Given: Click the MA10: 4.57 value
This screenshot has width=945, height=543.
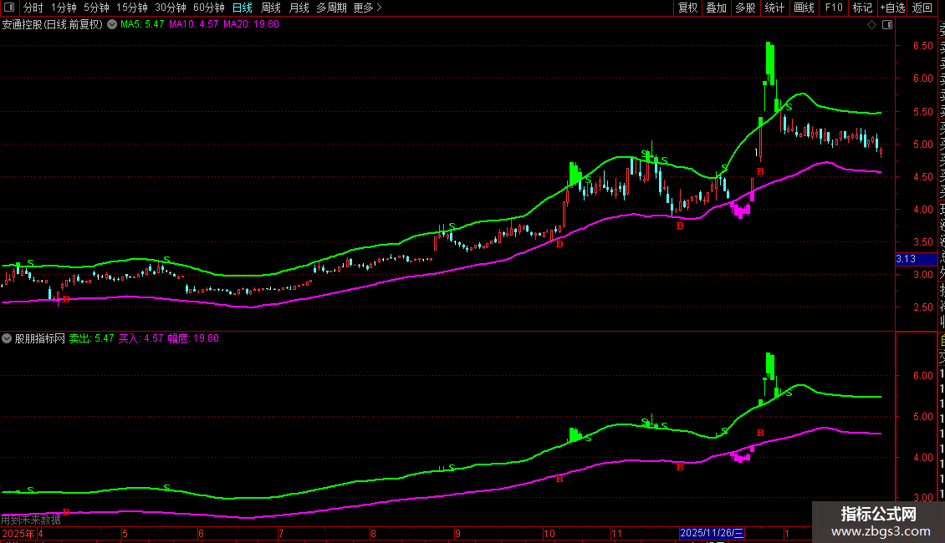Looking at the screenshot, I should (193, 24).
